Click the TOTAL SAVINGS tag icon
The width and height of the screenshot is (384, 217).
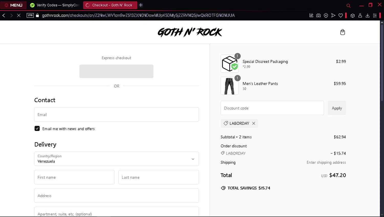coord(223,188)
